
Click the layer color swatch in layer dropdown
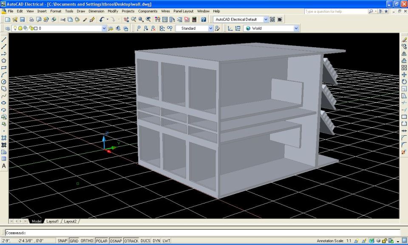tap(36, 28)
